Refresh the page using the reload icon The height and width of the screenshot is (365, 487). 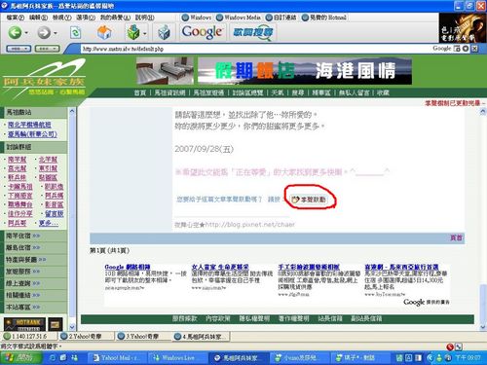[x=75, y=32]
